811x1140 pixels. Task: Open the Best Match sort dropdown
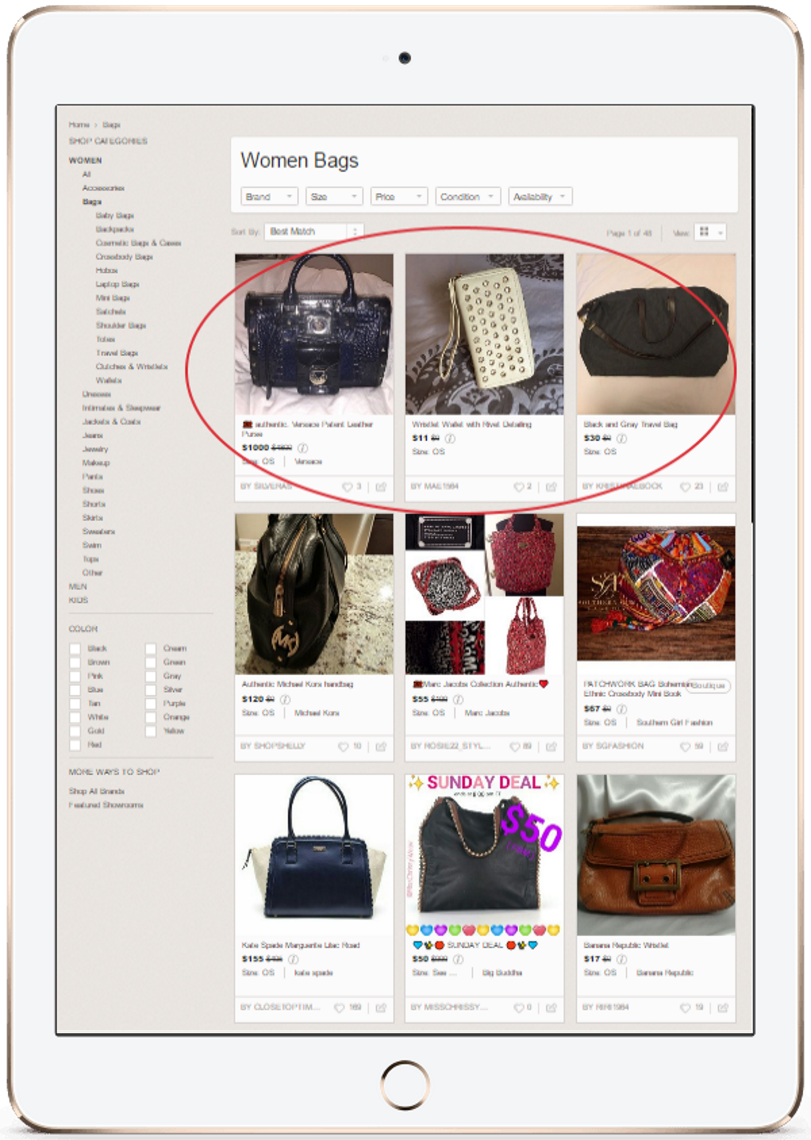tap(314, 231)
